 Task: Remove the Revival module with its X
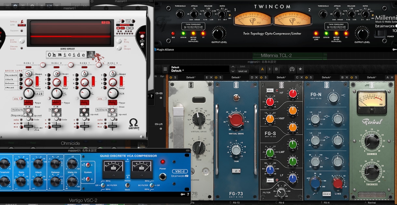392,78
